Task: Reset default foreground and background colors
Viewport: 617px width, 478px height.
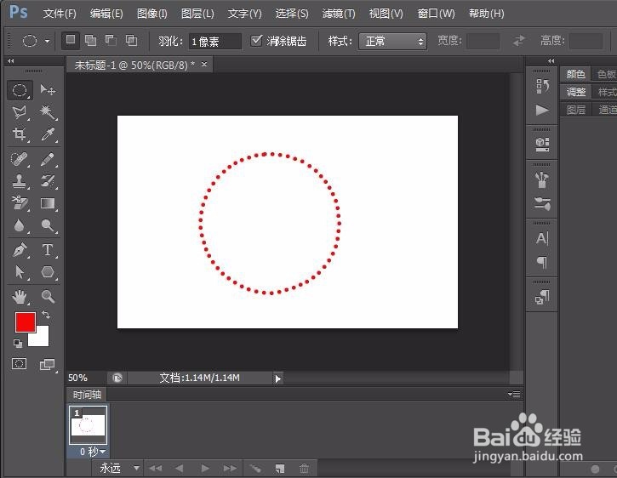Action: click(x=18, y=344)
